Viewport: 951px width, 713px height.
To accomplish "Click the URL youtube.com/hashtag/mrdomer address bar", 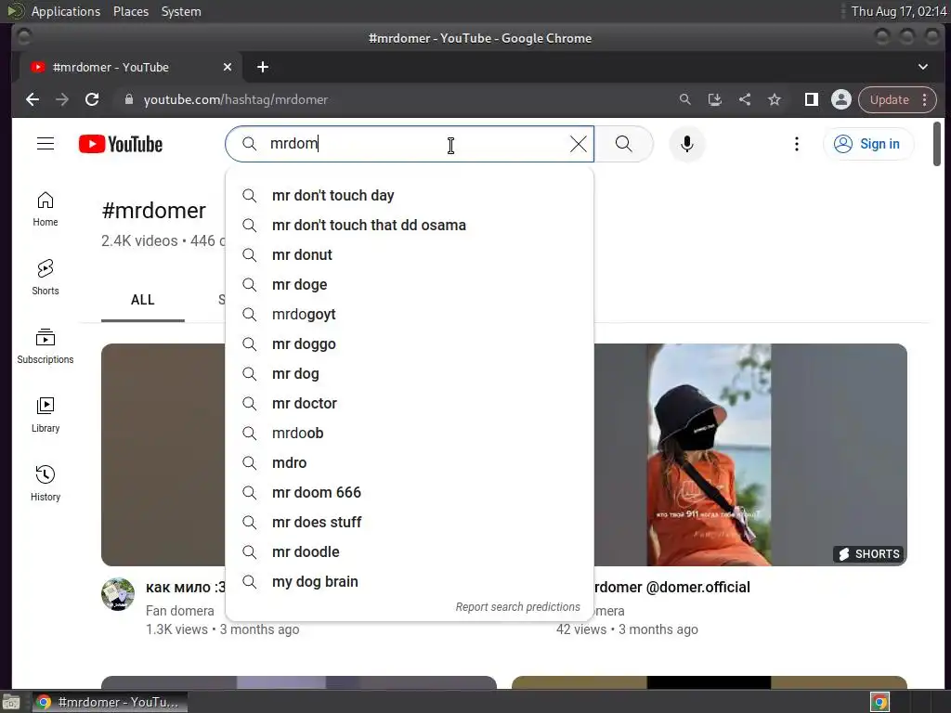I will tap(235, 99).
